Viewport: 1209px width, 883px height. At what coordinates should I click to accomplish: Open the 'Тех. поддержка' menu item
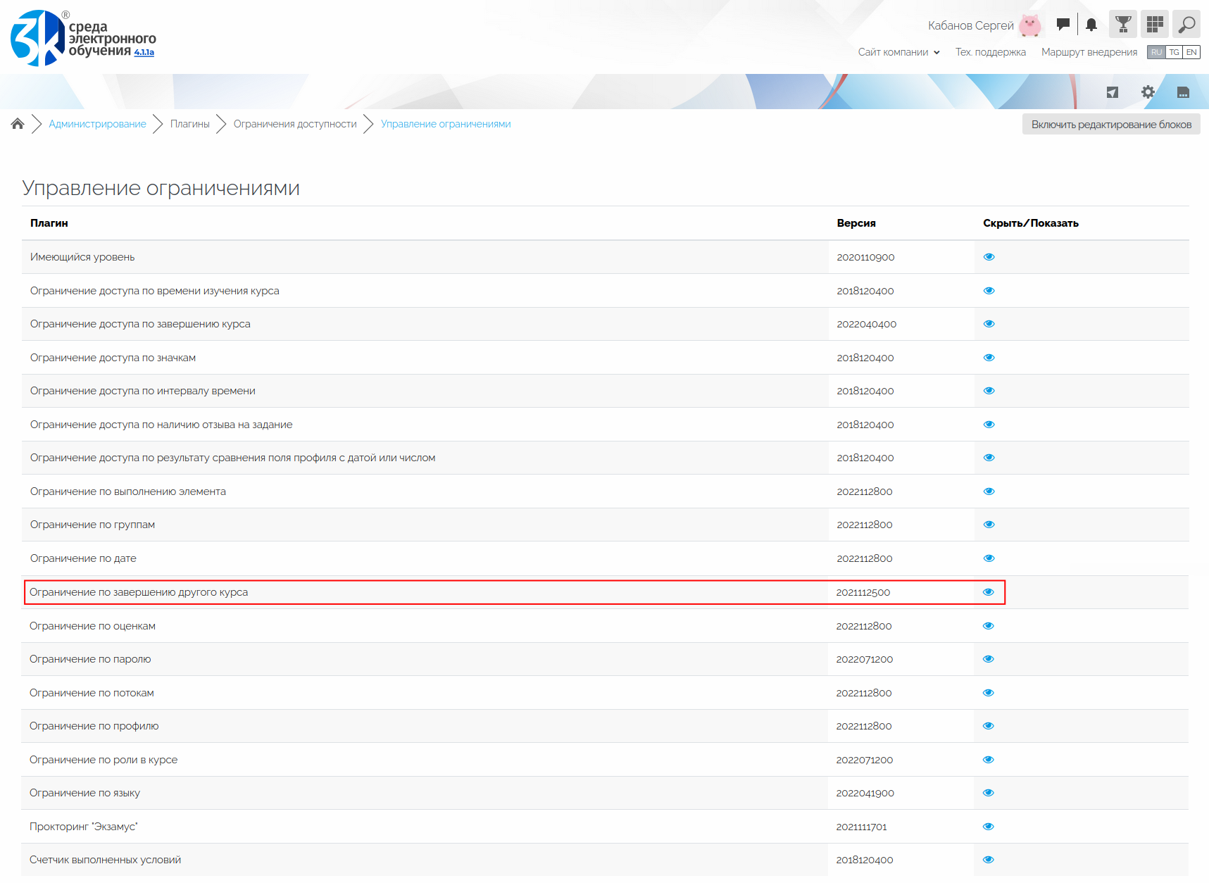(990, 52)
